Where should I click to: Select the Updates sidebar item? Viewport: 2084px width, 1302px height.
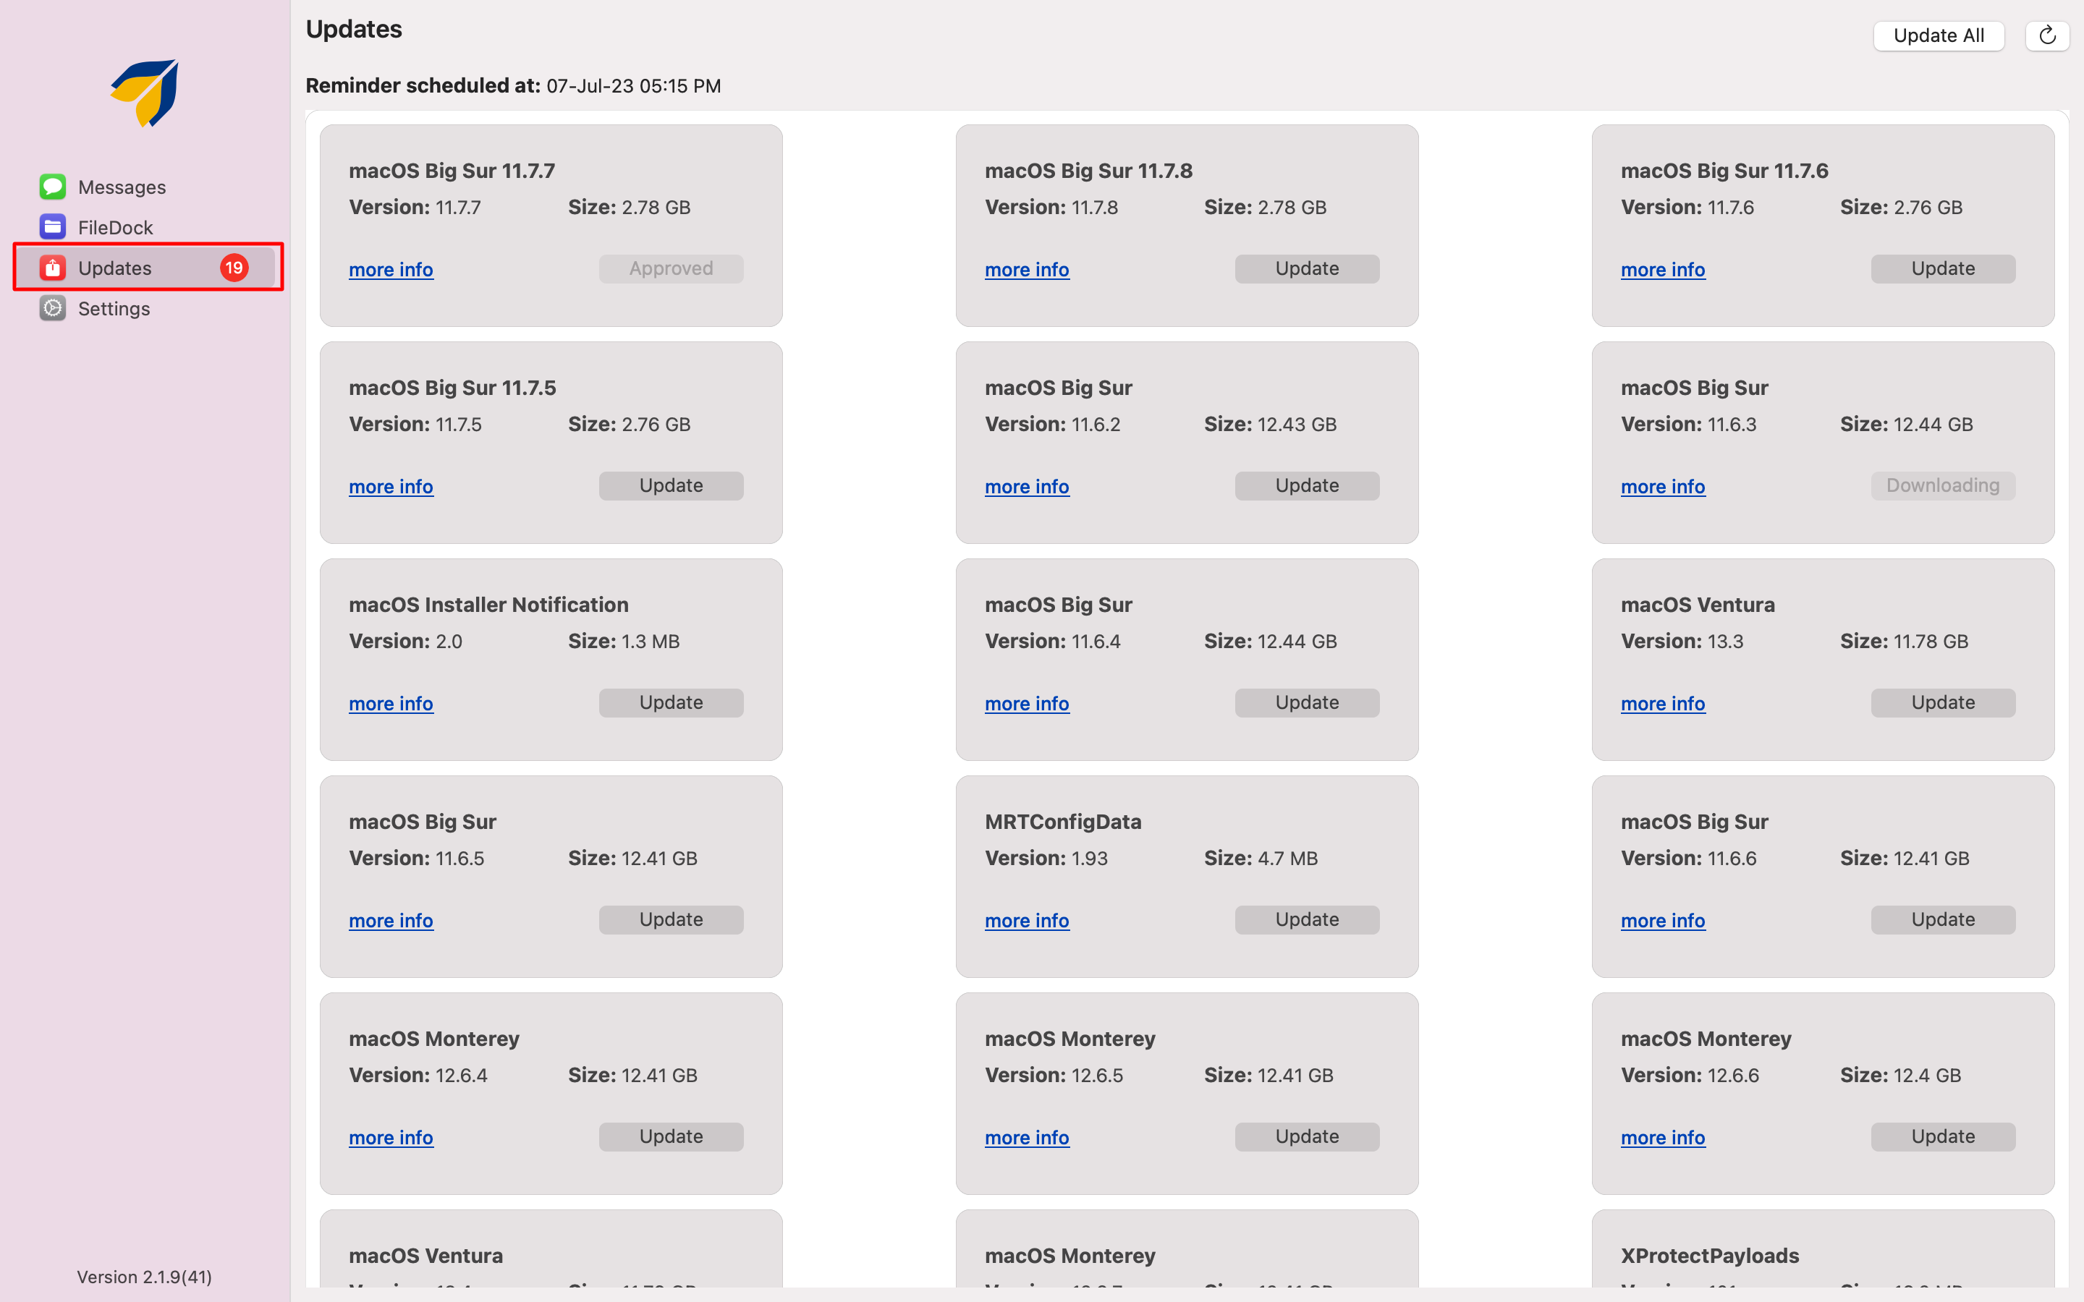pyautogui.click(x=146, y=268)
